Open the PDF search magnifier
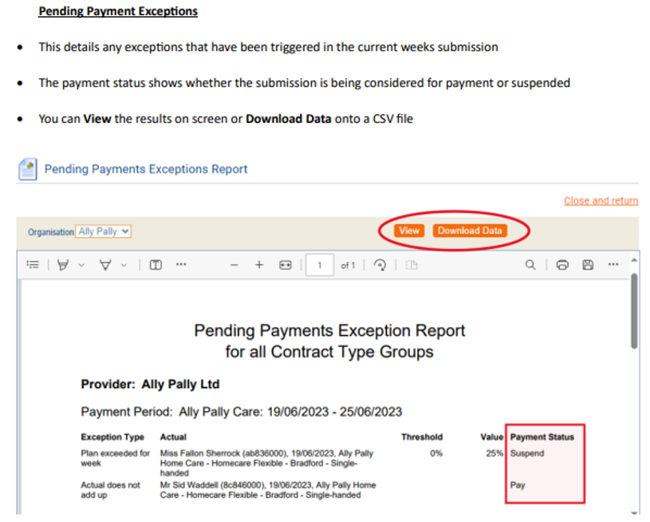The image size is (650, 522). tap(530, 265)
